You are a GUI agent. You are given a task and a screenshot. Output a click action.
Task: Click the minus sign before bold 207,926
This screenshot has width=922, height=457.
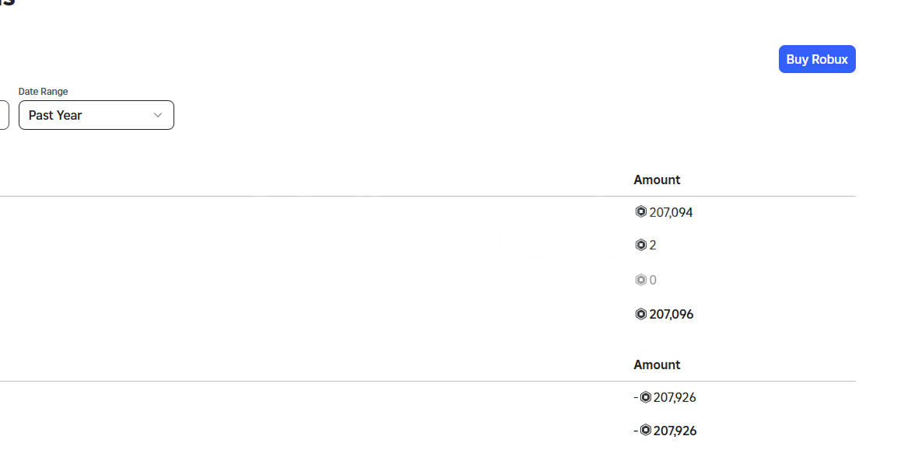pyautogui.click(x=636, y=431)
